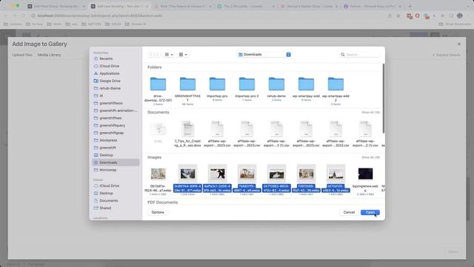Screen dimensions: 474x267
Task: Click Open to upload selected images
Action: pyautogui.click(x=370, y=212)
